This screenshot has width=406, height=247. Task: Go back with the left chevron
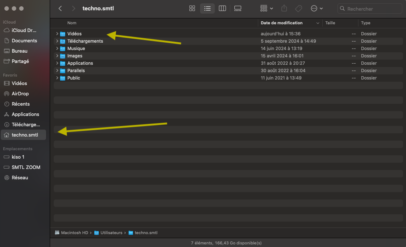60,8
